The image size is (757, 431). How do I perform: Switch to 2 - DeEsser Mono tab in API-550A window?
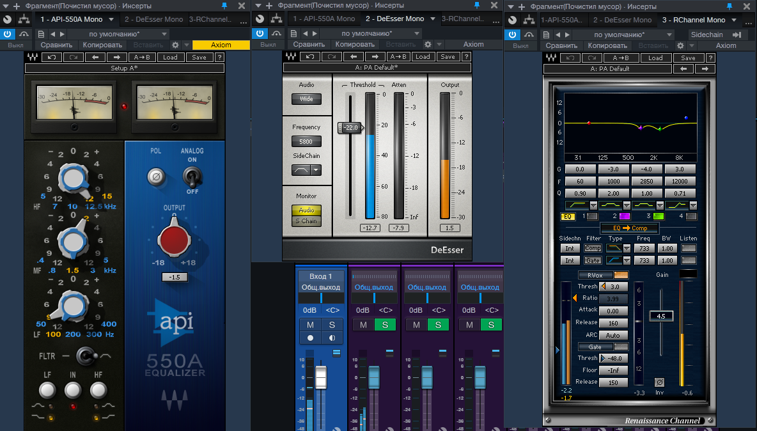(x=153, y=19)
